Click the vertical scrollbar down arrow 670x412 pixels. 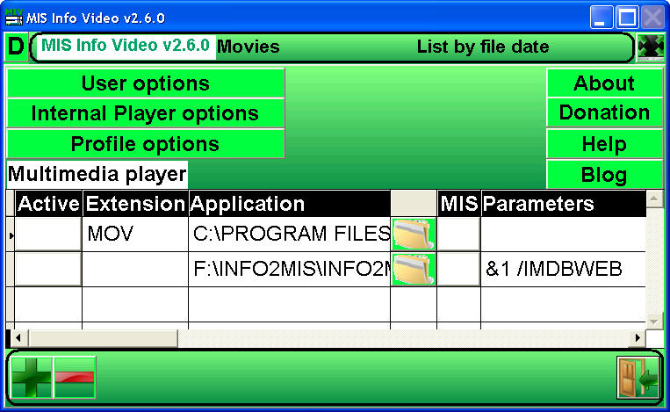pyautogui.click(x=654, y=321)
